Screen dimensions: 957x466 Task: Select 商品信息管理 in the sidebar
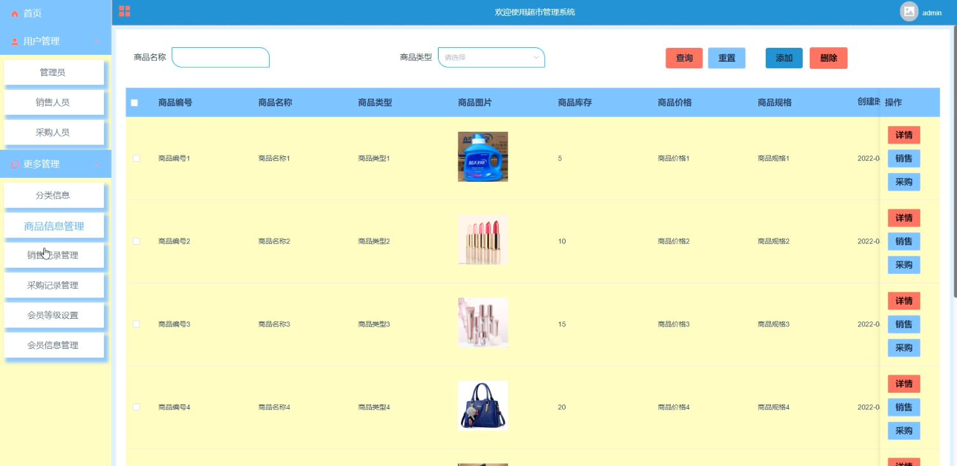54,226
